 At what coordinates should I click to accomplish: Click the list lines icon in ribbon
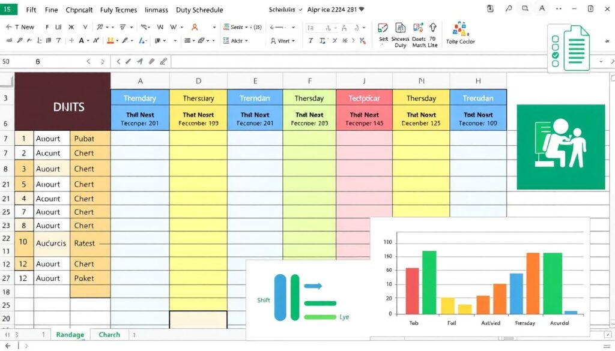pyautogui.click(x=187, y=40)
